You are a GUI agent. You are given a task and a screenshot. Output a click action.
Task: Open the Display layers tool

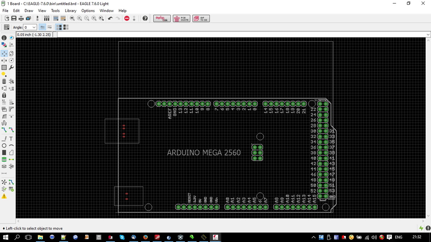(4, 44)
